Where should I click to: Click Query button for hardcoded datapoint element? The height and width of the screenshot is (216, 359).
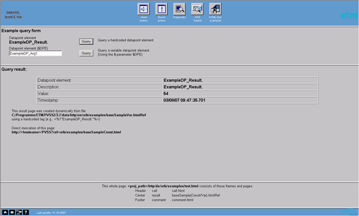pyautogui.click(x=86, y=42)
